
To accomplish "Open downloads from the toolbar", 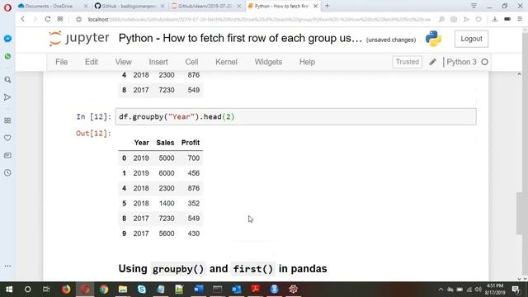I will pos(495,19).
